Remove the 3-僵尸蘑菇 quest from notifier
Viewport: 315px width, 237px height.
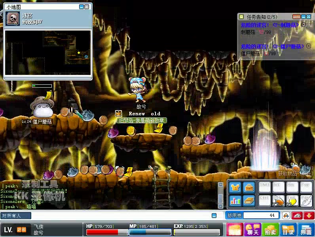(309, 46)
